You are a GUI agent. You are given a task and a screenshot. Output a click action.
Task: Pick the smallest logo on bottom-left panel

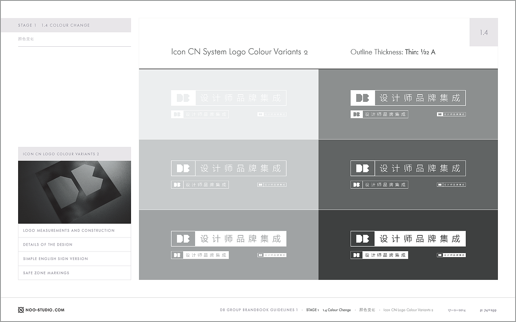272,255
